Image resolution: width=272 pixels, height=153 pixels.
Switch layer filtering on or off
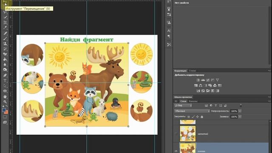[241, 105]
